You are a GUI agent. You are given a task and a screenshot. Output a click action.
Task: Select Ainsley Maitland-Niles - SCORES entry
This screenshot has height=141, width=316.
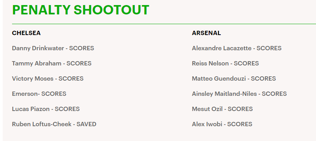point(239,94)
